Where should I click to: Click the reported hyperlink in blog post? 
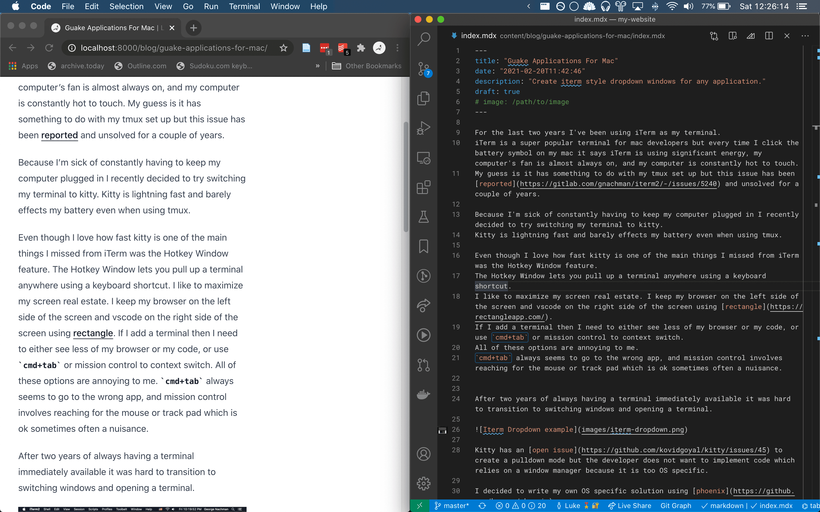point(60,135)
